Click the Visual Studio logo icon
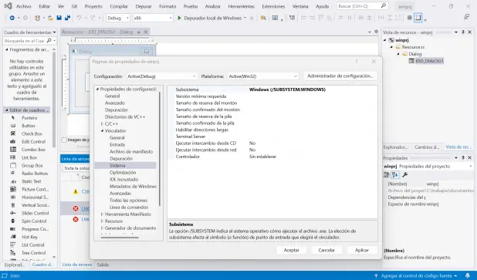477x280 pixels. point(8,5)
